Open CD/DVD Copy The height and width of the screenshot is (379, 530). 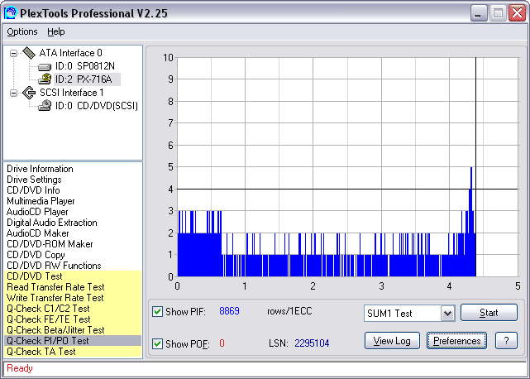coord(36,255)
